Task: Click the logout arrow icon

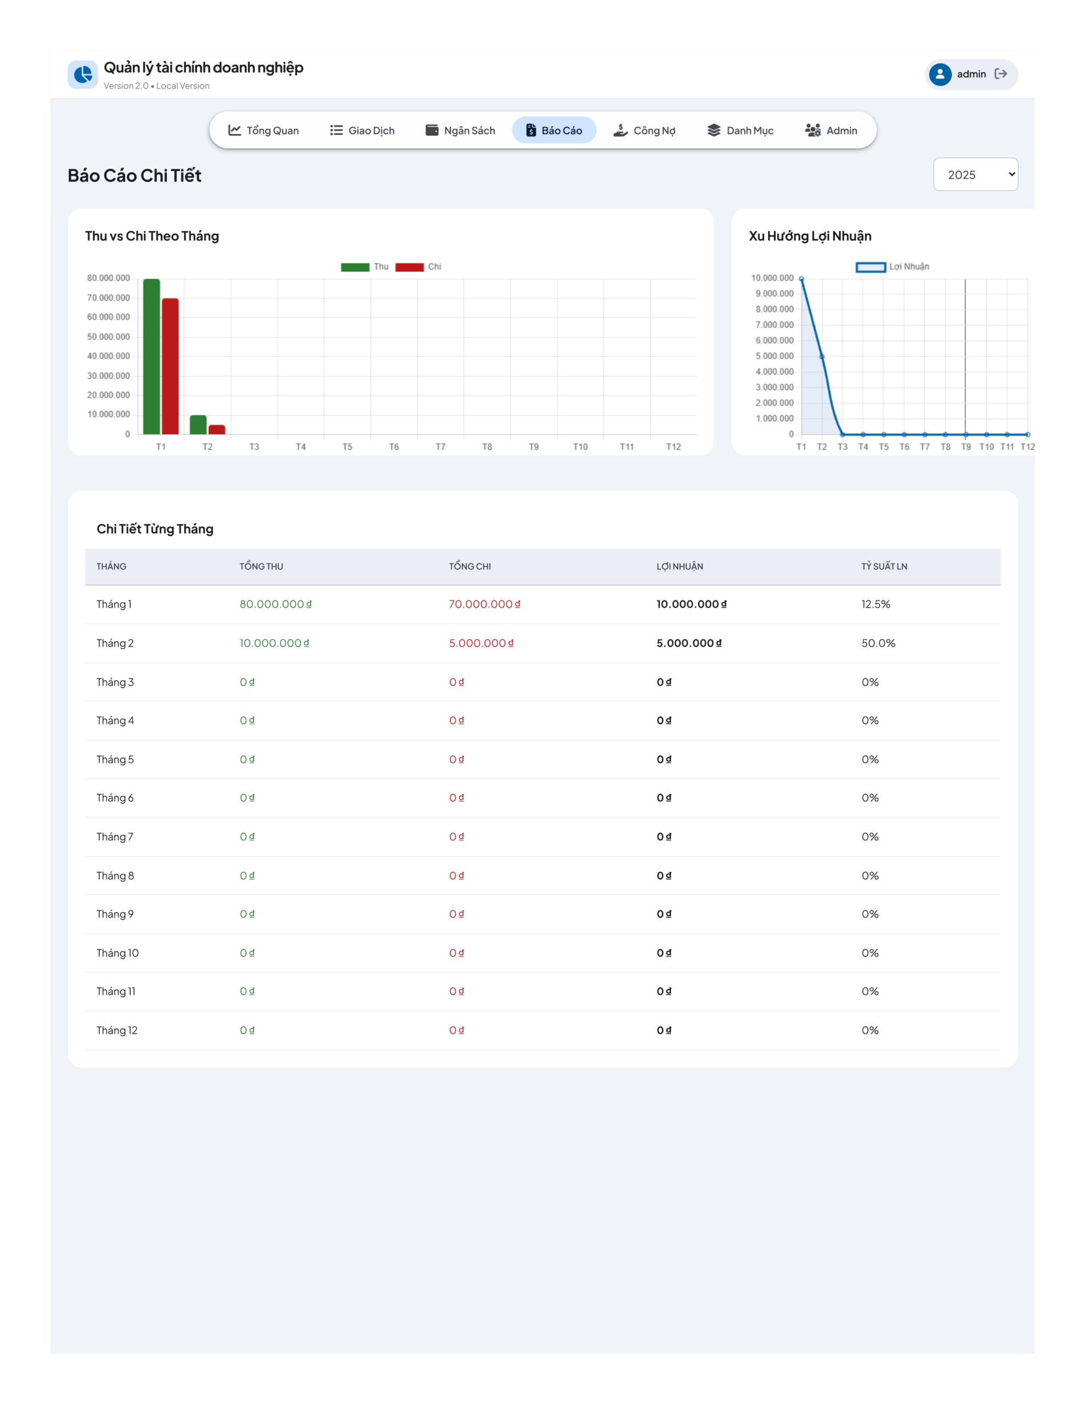Action: [1000, 74]
